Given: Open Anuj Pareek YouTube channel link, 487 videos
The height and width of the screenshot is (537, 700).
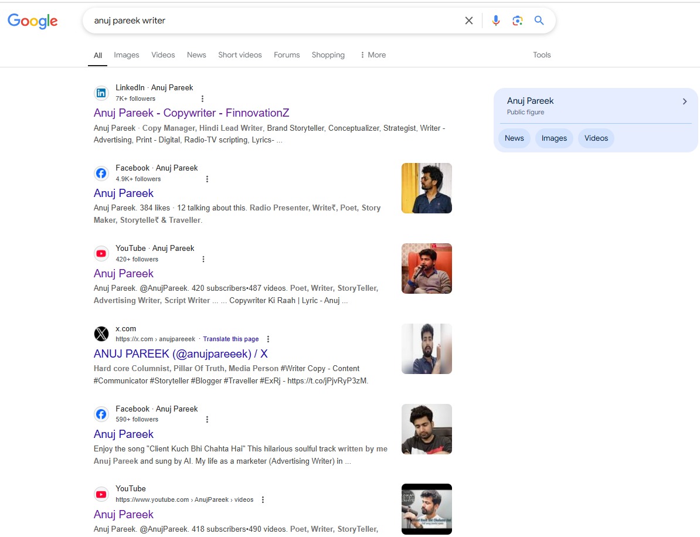Looking at the screenshot, I should [x=123, y=274].
